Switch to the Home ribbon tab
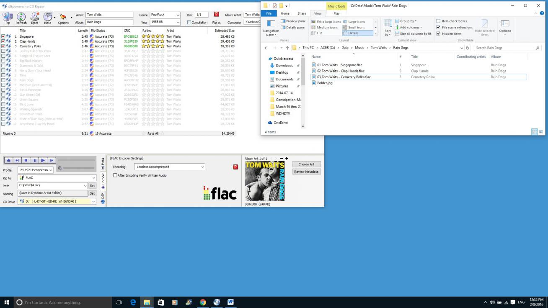 [285, 13]
